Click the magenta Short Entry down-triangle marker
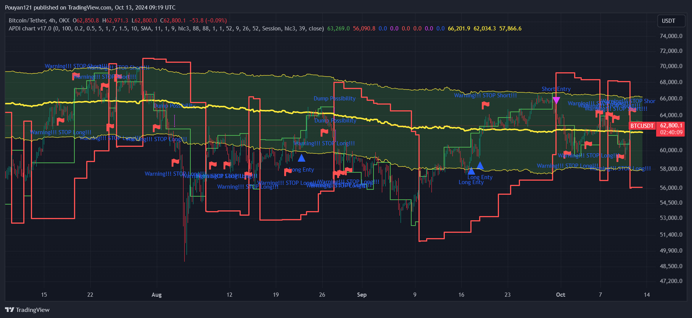Viewport: 692px width, 318px height. 556,100
